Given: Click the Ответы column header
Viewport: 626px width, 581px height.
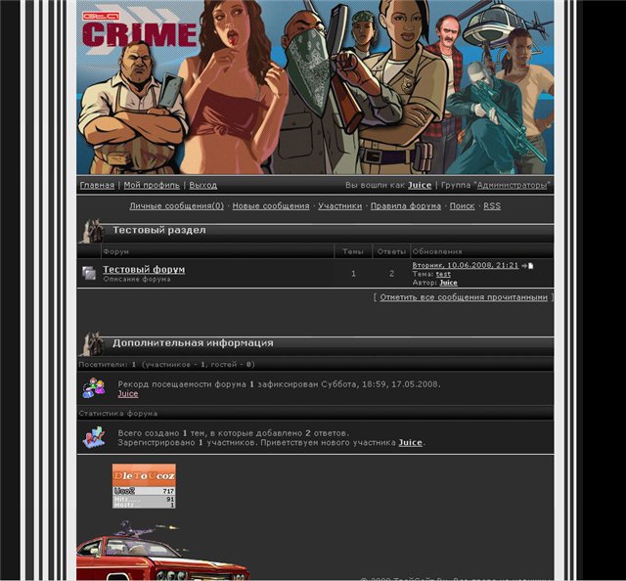Looking at the screenshot, I should (391, 251).
